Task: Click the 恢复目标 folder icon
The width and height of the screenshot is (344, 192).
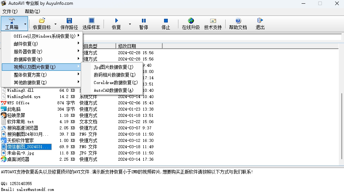Action: pos(42,21)
